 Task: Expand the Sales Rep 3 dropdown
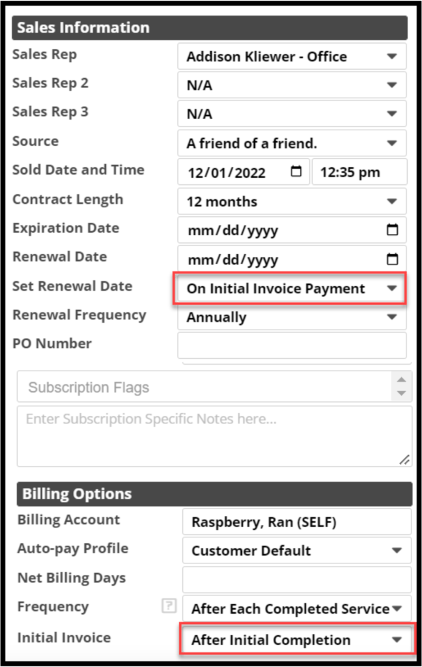(292, 114)
